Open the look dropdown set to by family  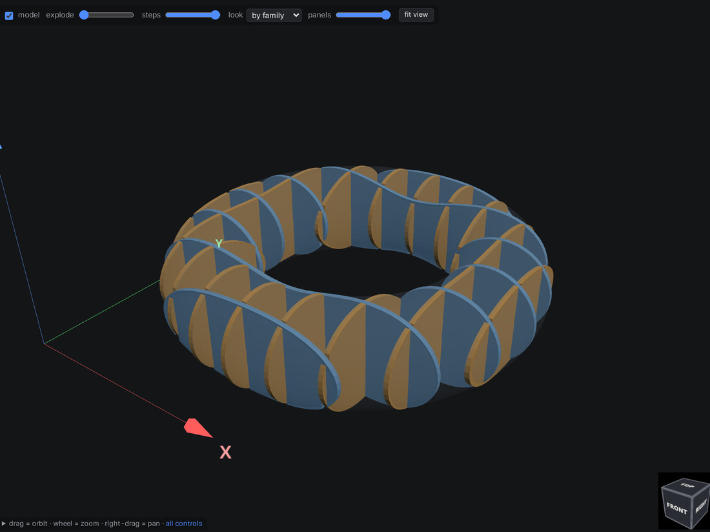[274, 15]
